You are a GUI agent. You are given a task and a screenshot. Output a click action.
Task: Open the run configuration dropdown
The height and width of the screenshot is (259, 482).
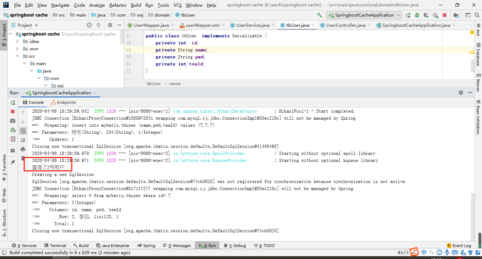tap(364, 15)
